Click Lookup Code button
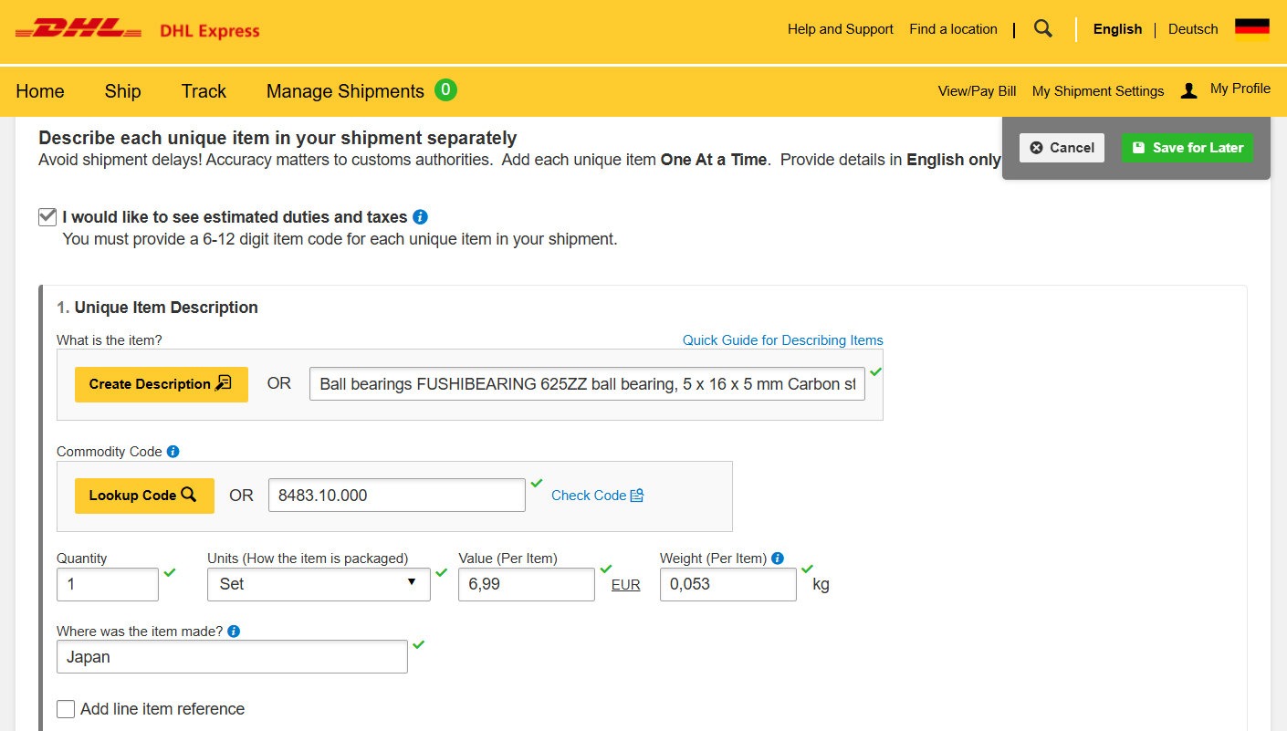This screenshot has width=1287, height=731. pos(144,496)
